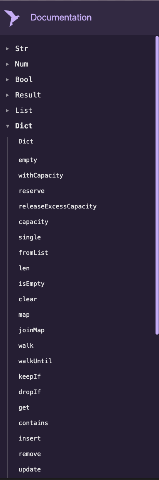
Task: Open the Result module label
Action: coord(28,95)
